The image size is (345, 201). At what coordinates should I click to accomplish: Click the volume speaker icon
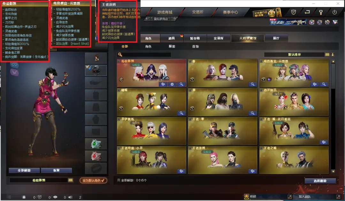point(70,197)
